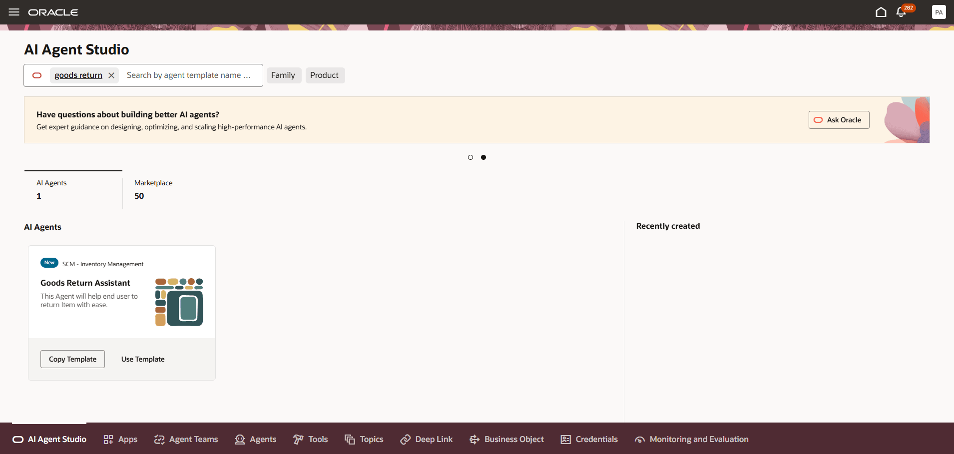Image resolution: width=954 pixels, height=454 pixels.
Task: Open notifications bell with 282 badge
Action: (902, 12)
